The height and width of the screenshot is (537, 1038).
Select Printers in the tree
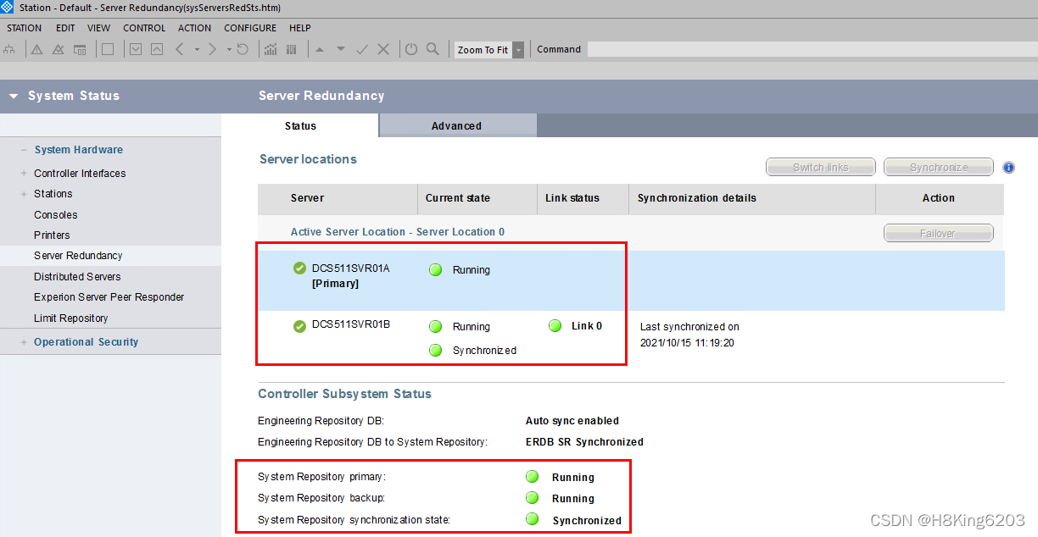52,235
